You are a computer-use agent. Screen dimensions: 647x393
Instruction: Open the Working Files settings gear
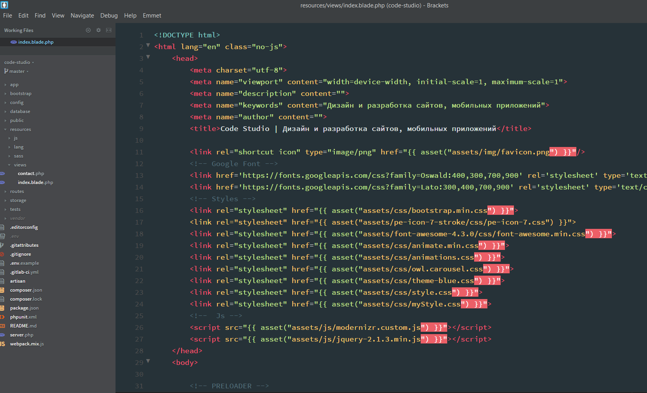click(x=98, y=30)
